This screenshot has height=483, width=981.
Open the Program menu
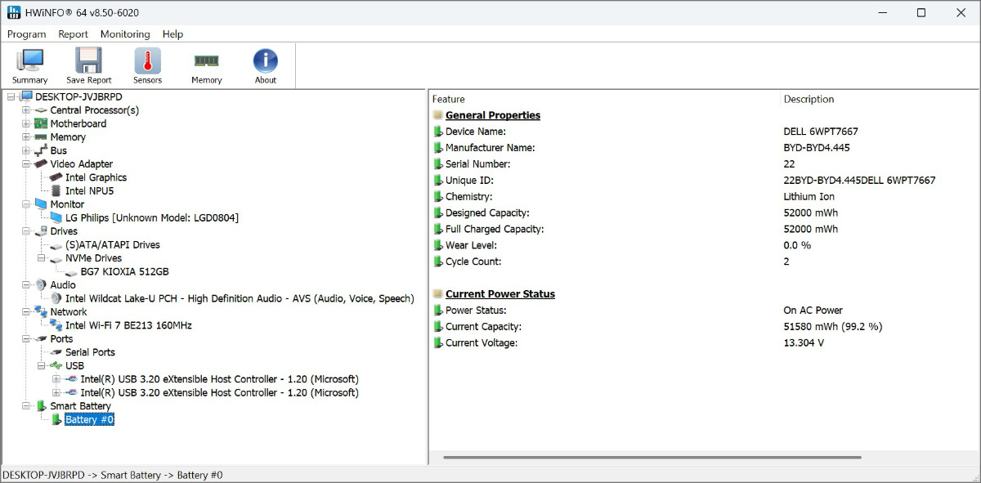pyautogui.click(x=26, y=34)
